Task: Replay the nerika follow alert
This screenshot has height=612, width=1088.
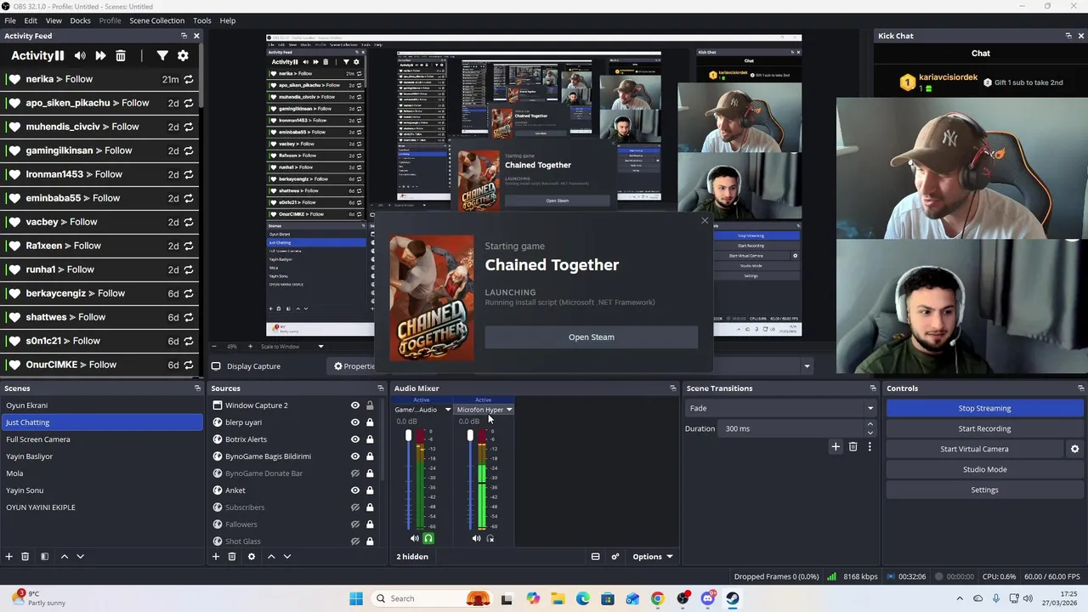Action: click(189, 79)
